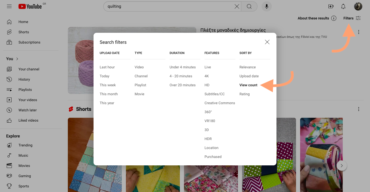Open the Filters sliders icon

[x=358, y=18]
